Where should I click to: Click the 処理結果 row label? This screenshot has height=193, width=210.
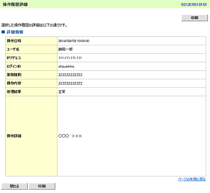[14, 92]
